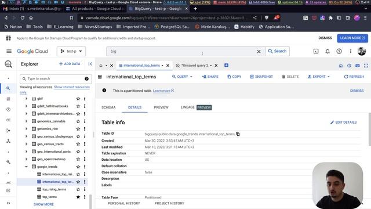Screen dimensions: 371x209
Task: Star the gbif dataset
Action: [x=78, y=99]
